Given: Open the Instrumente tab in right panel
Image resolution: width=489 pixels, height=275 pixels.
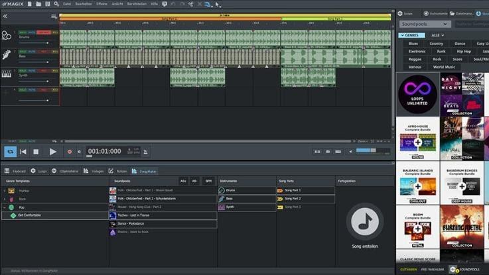Looking at the screenshot, I should [435, 13].
